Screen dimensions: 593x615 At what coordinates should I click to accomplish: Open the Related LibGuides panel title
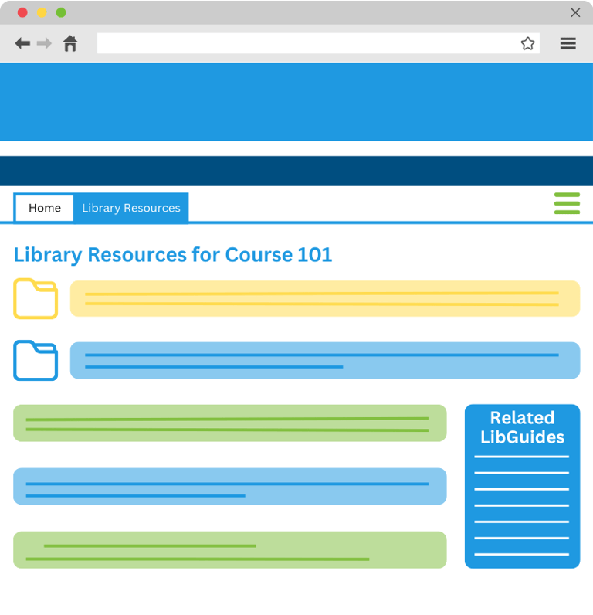point(522,427)
